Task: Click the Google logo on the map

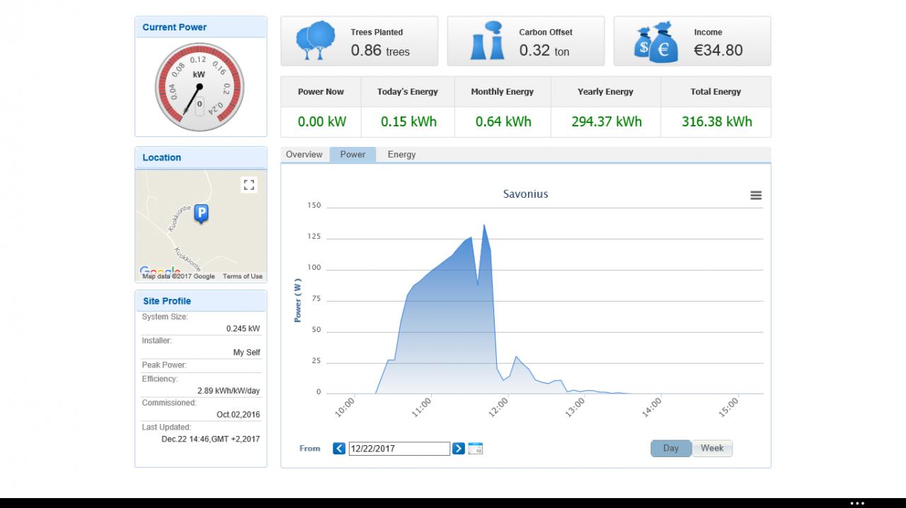Action: click(160, 271)
